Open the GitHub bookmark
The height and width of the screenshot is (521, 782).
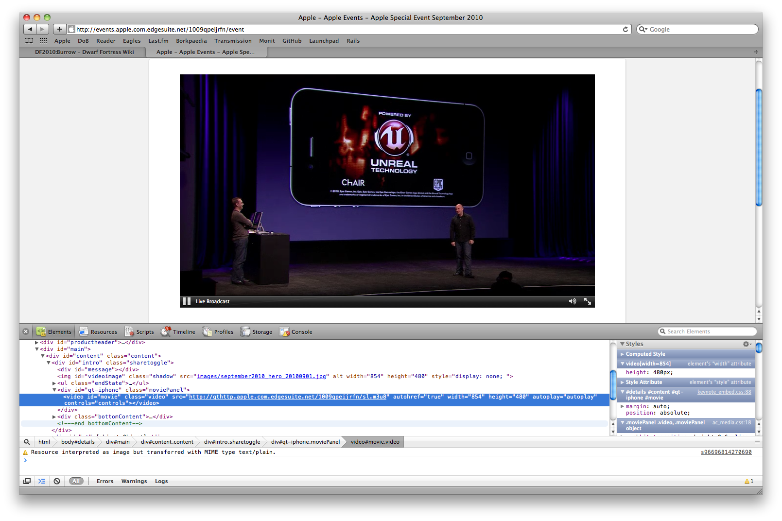pos(292,41)
